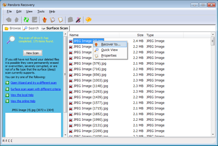Choose Quick View in context menu
The width and height of the screenshot is (218, 146).
pos(110,50)
